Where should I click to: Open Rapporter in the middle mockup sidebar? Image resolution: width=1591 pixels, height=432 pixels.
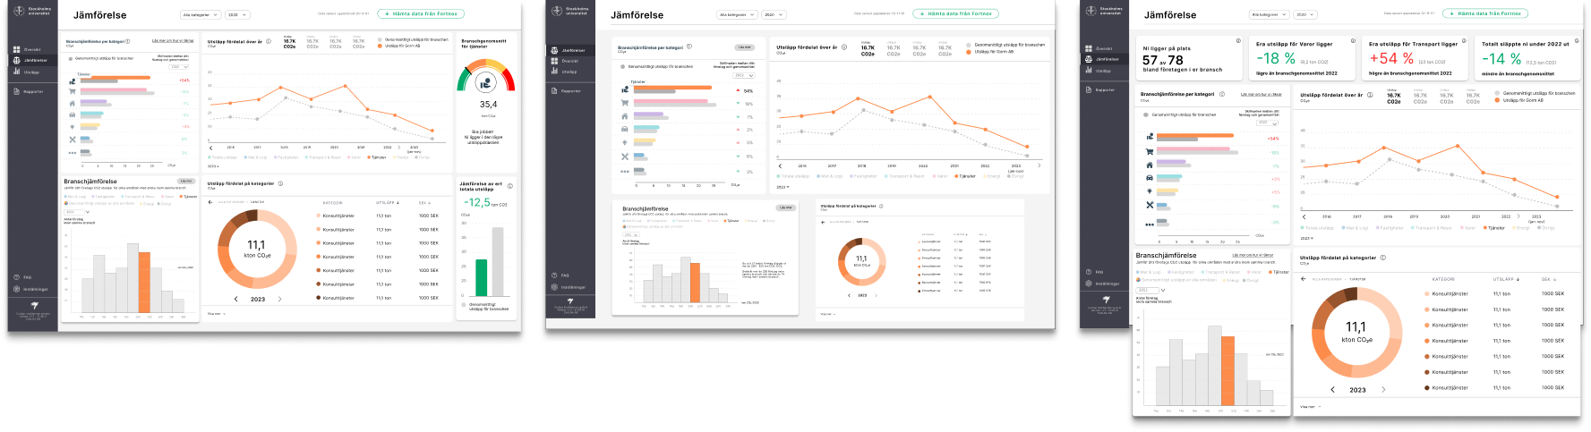point(565,91)
